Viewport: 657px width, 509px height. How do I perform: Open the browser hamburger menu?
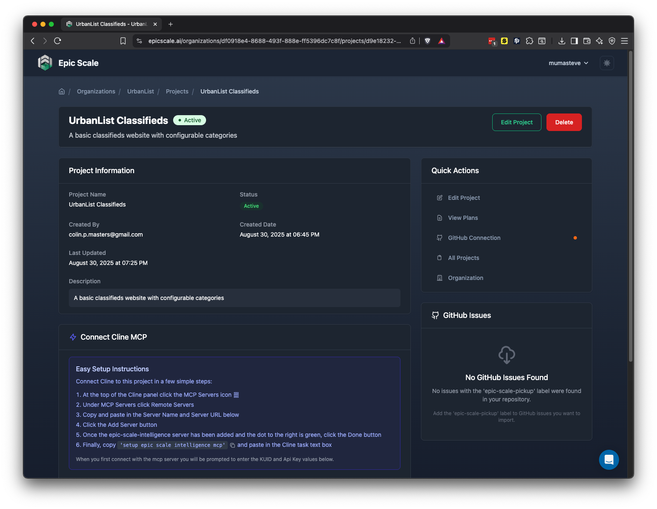tap(624, 41)
